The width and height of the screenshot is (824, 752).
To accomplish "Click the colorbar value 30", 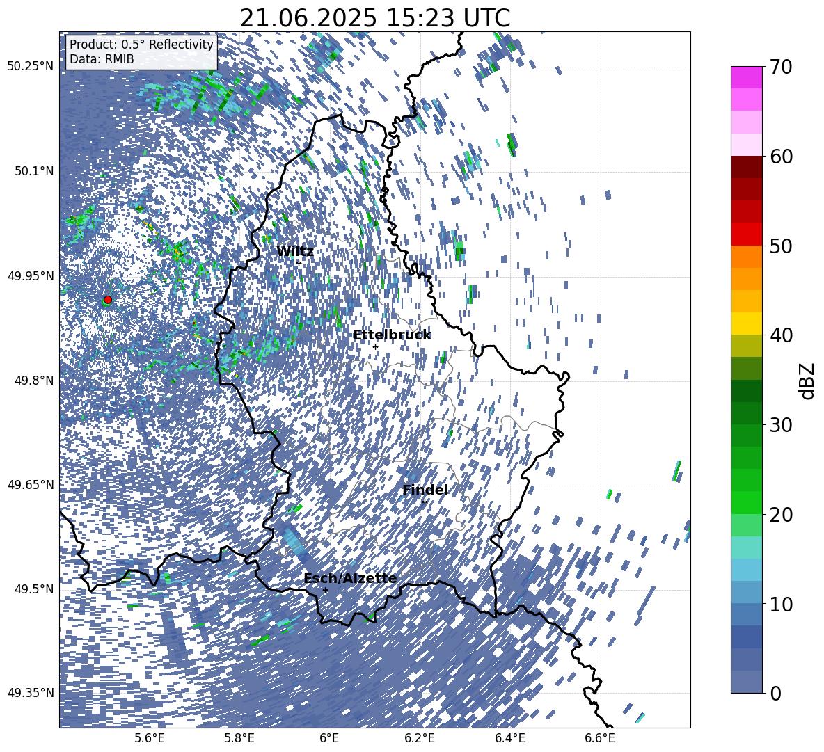I will pos(780,425).
